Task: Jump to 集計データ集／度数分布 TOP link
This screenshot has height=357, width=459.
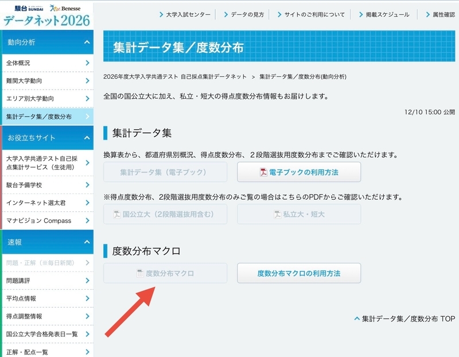Action: coord(405,319)
